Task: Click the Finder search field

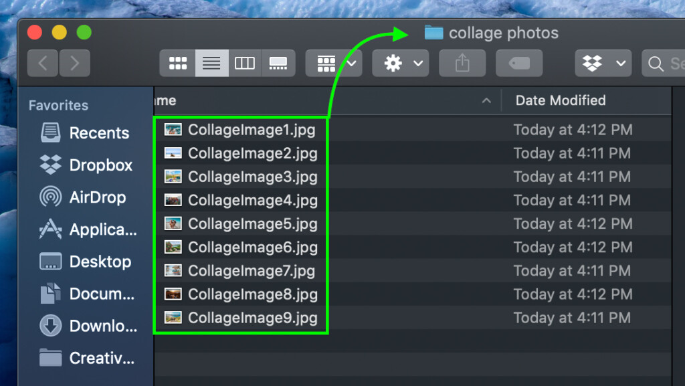Action: click(663, 64)
